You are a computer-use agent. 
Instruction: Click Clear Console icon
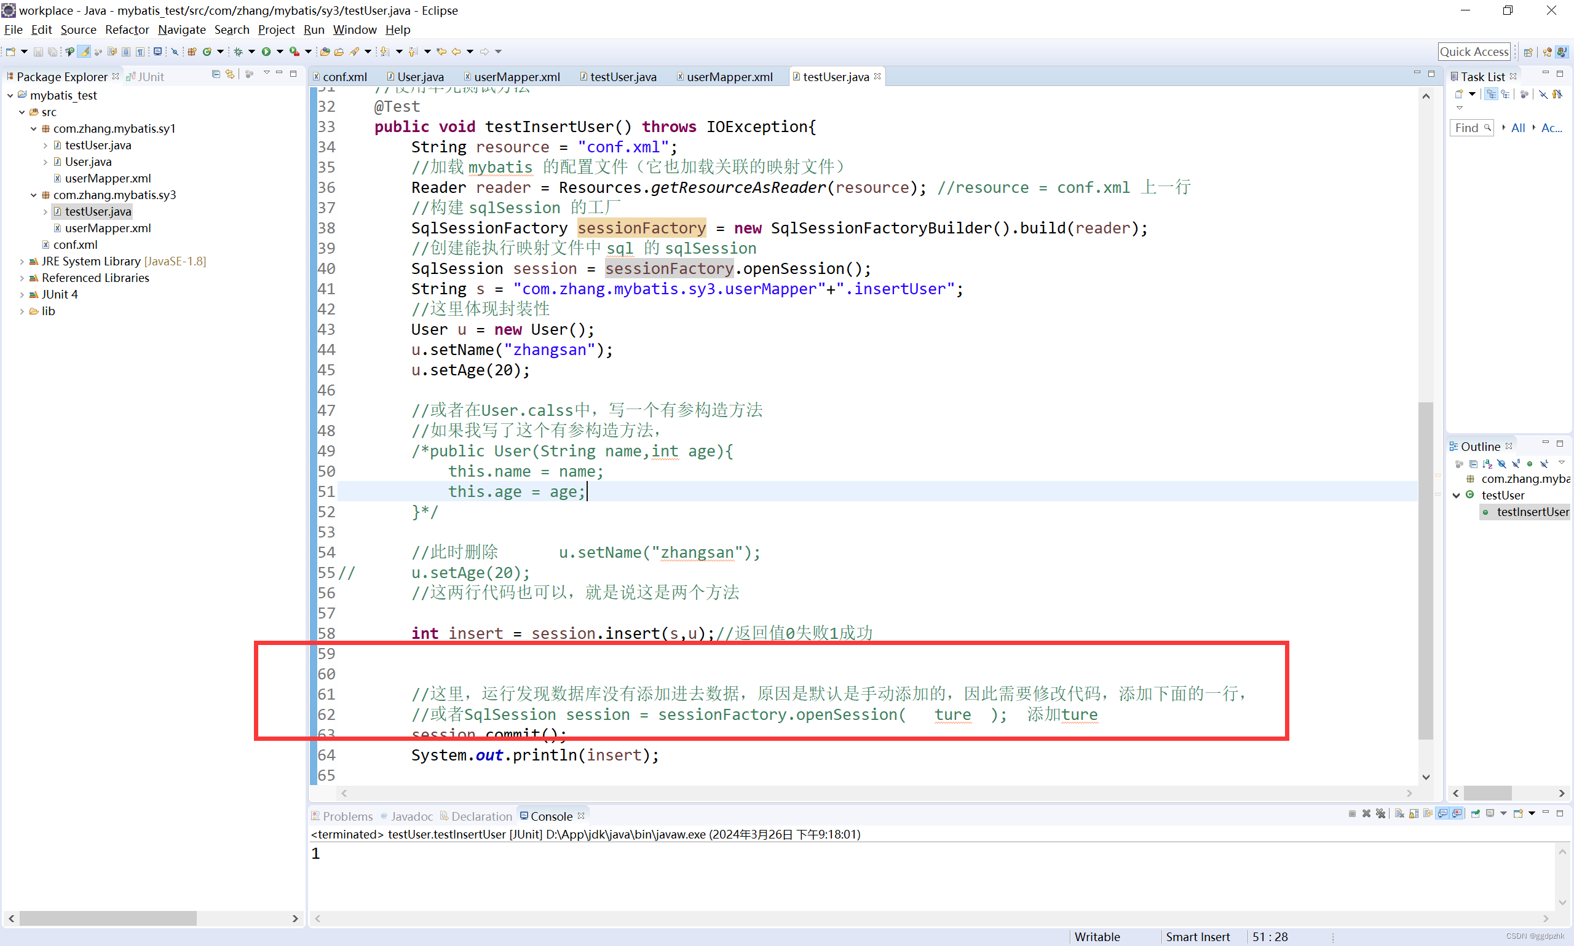click(x=1399, y=813)
